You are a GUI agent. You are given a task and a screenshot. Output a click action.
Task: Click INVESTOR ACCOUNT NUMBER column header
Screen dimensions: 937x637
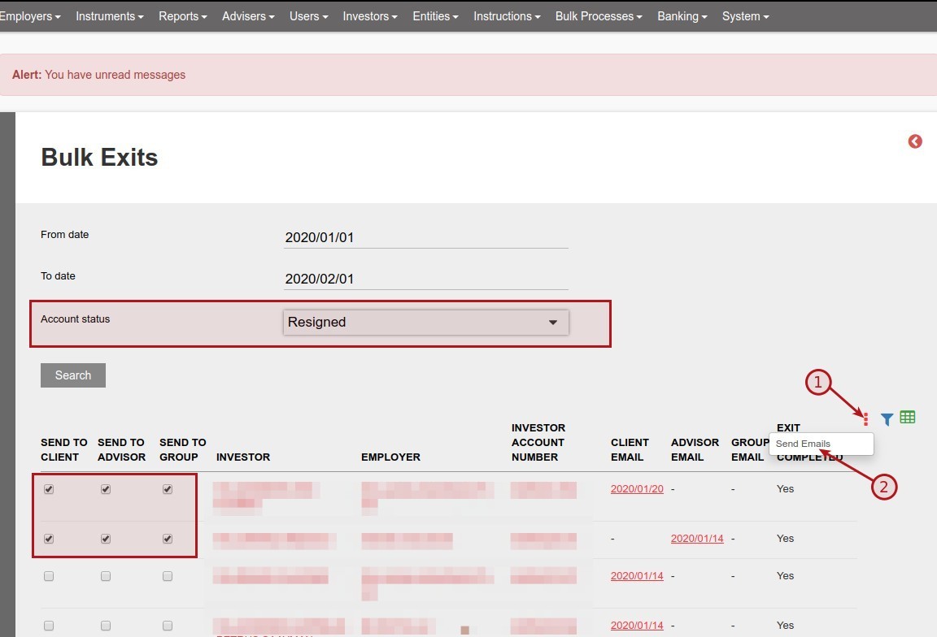(x=538, y=442)
